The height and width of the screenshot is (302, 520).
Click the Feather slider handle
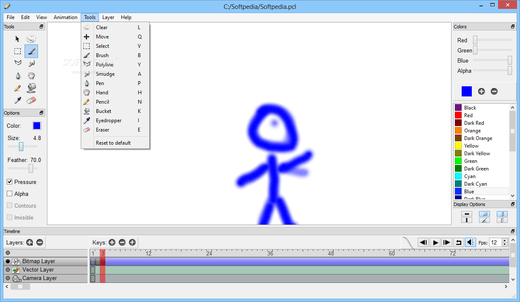coord(31,168)
